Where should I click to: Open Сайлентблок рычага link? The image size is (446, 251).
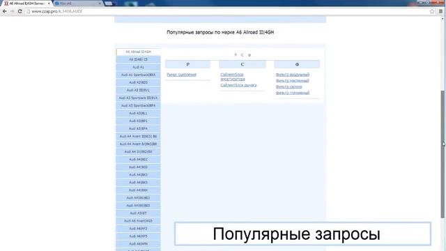tap(238, 85)
